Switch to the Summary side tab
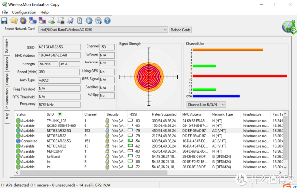This screenshot has height=188, width=297. (x=7, y=46)
